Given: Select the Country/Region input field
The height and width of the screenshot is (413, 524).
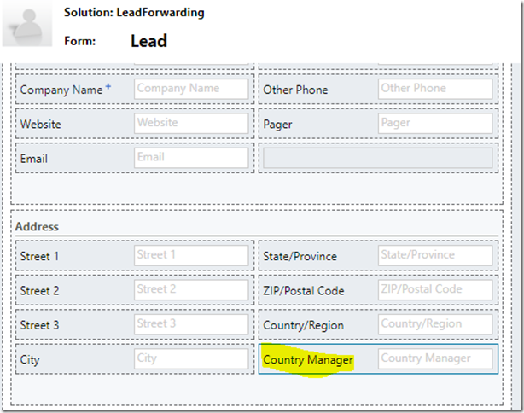Looking at the screenshot, I should tap(435, 324).
